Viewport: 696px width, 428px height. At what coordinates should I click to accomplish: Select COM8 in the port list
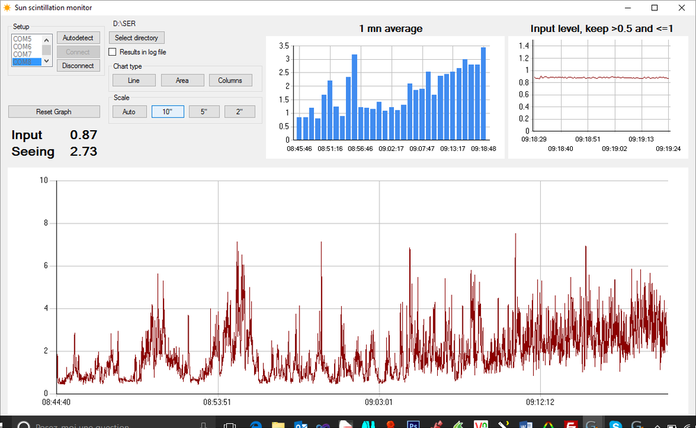point(26,62)
